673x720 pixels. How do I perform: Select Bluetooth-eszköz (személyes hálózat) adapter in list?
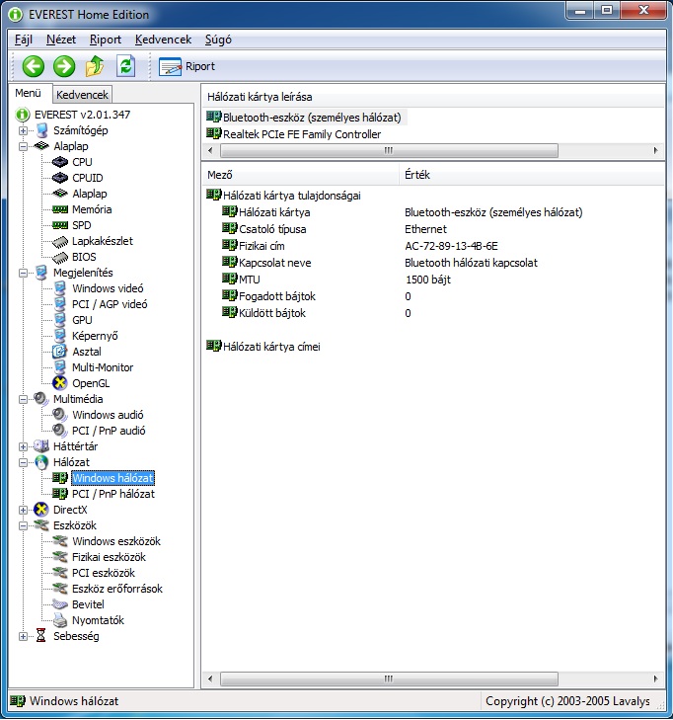pyautogui.click(x=305, y=118)
